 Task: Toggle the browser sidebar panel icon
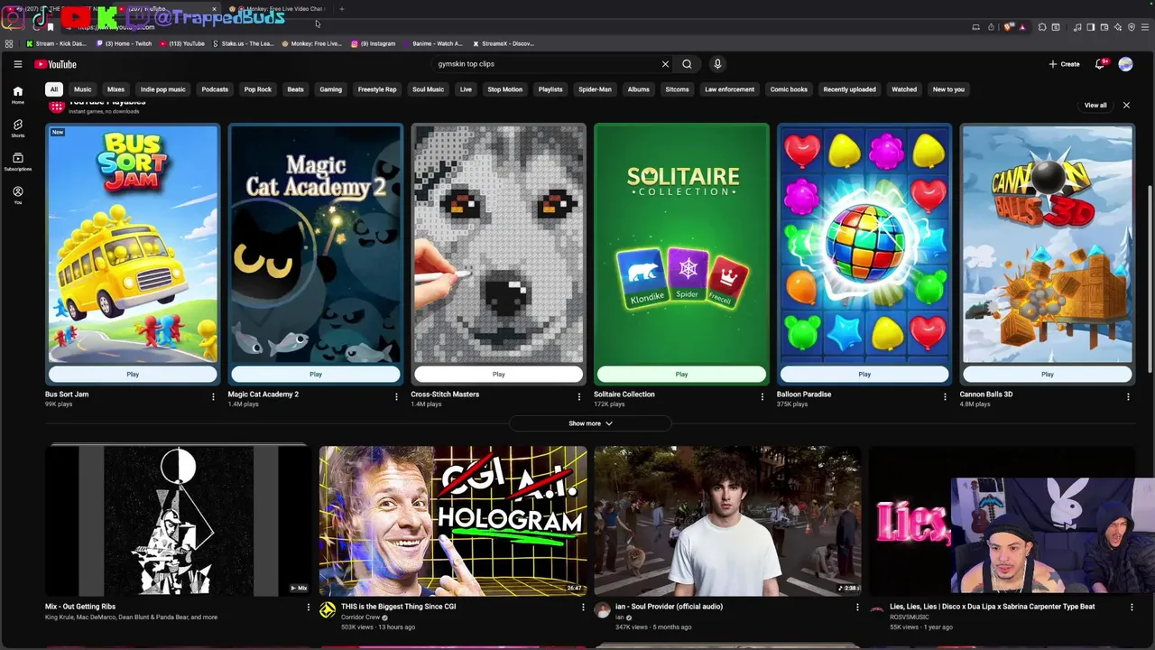point(1091,27)
